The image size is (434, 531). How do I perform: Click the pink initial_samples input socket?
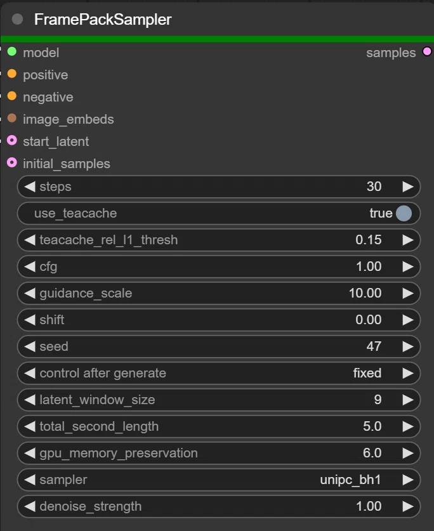pyautogui.click(x=12, y=162)
